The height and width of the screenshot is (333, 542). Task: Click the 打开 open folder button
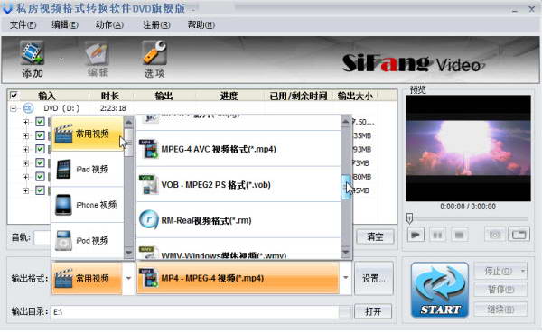pyautogui.click(x=373, y=311)
